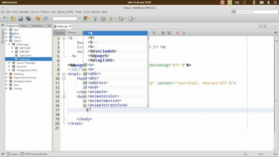Open the Run Project dropdown arrow
The image size is (279, 157).
tap(115, 18)
